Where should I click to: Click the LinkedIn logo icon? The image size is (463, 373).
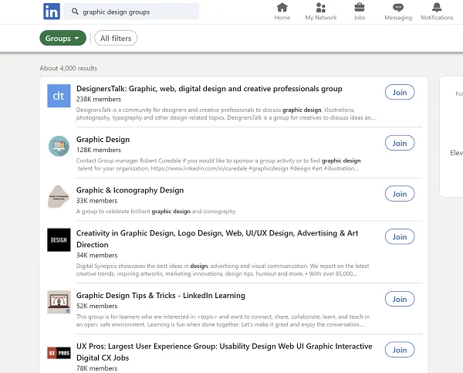pyautogui.click(x=52, y=12)
